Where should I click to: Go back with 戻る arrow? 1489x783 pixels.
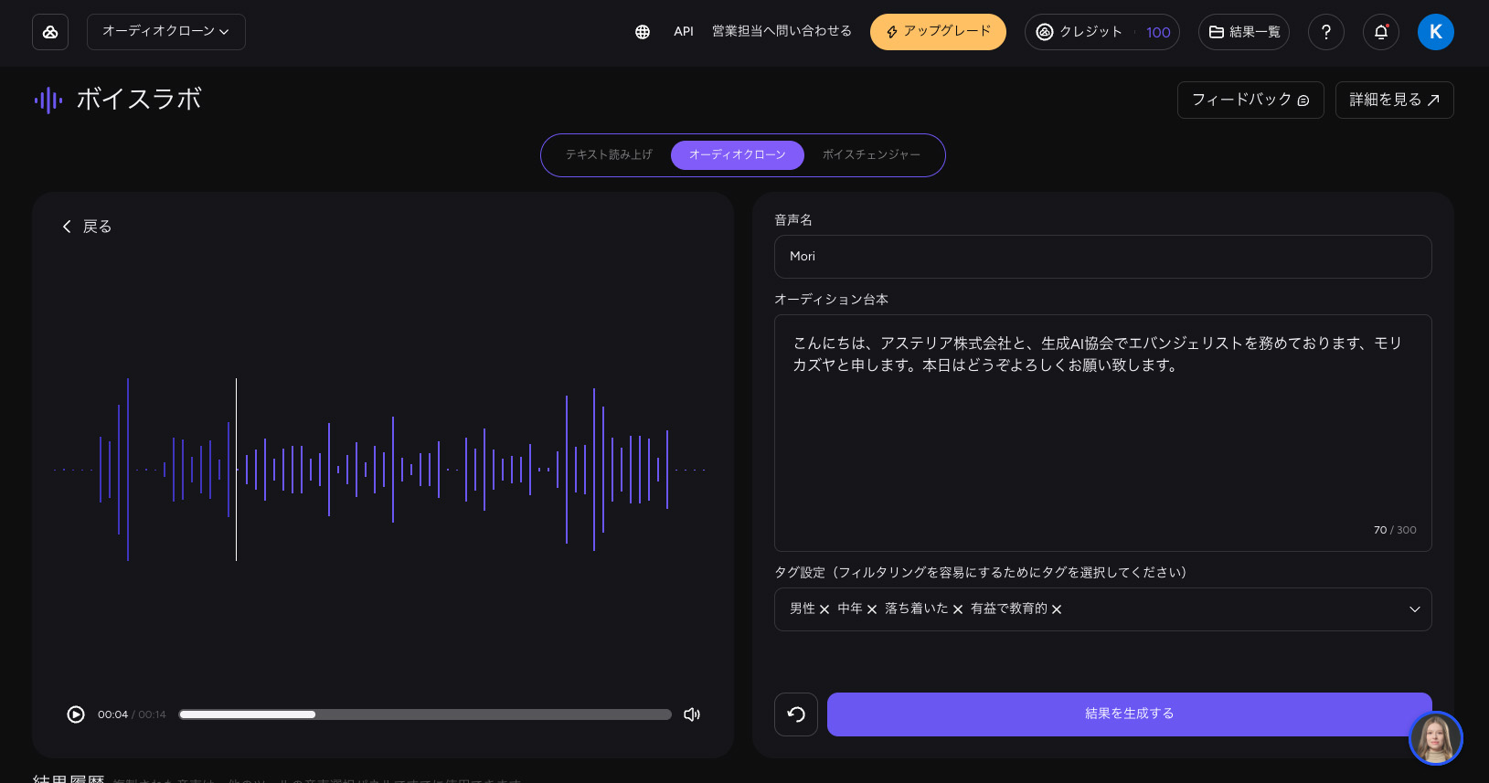[x=87, y=227]
